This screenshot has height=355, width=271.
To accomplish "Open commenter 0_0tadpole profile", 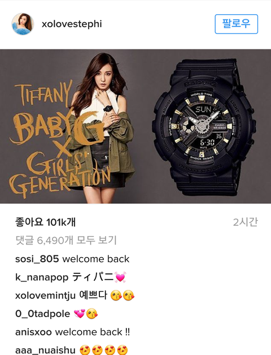I will tap(43, 314).
